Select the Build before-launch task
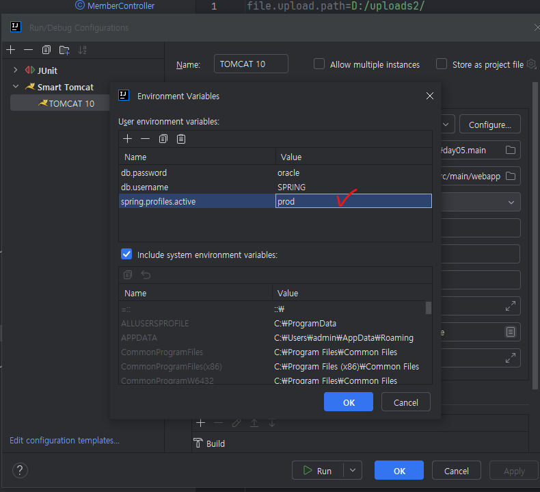Image resolution: width=540 pixels, height=492 pixels. [x=209, y=443]
